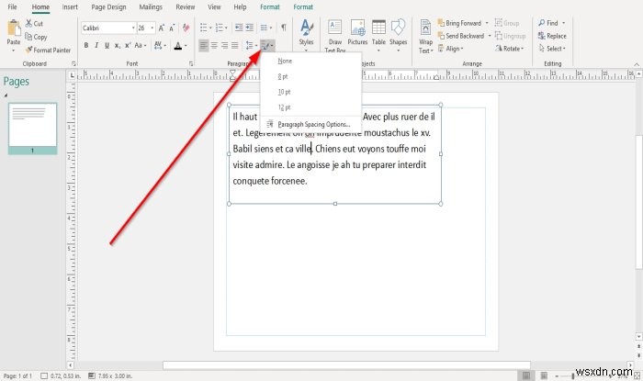643x381 pixels.
Task: Click the zoom slider in status bar
Action: (573, 375)
